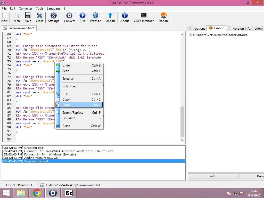
Task: Open a file with the Open icon
Action: (16, 17)
